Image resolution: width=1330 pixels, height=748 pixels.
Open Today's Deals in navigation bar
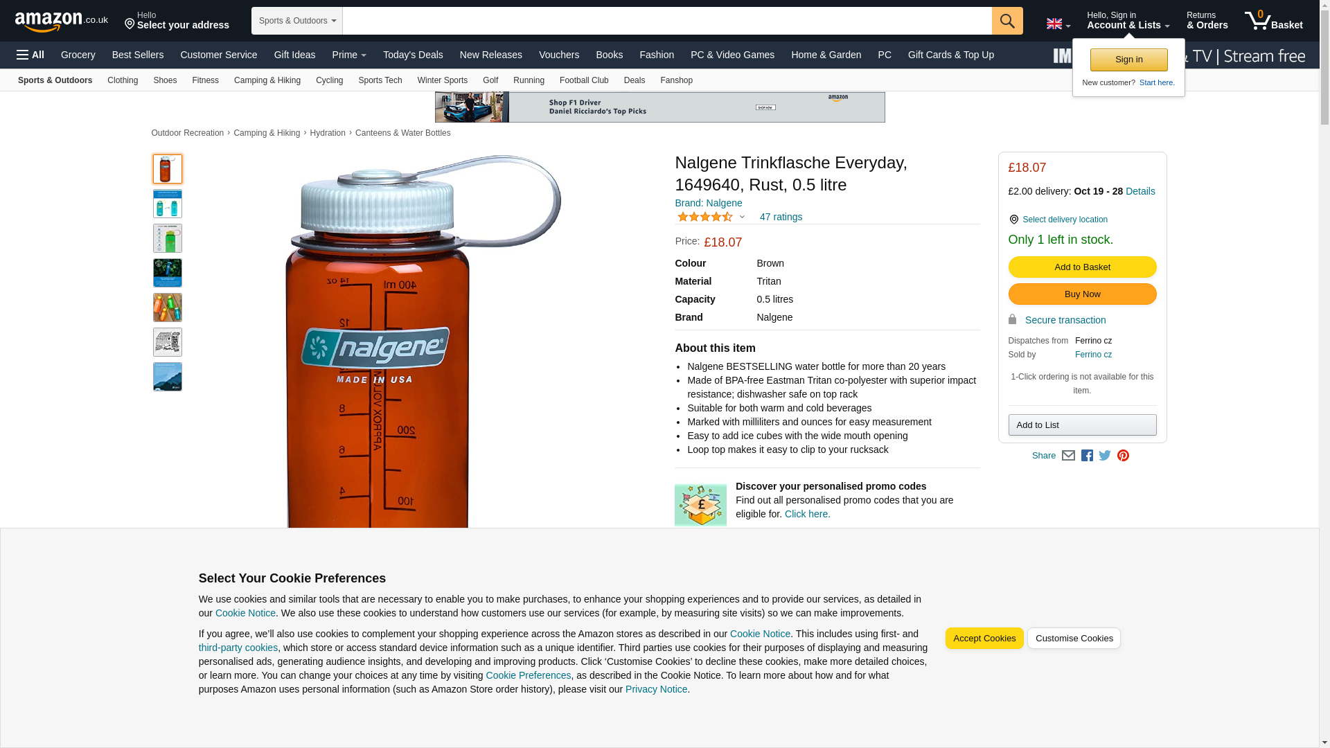tap(413, 55)
